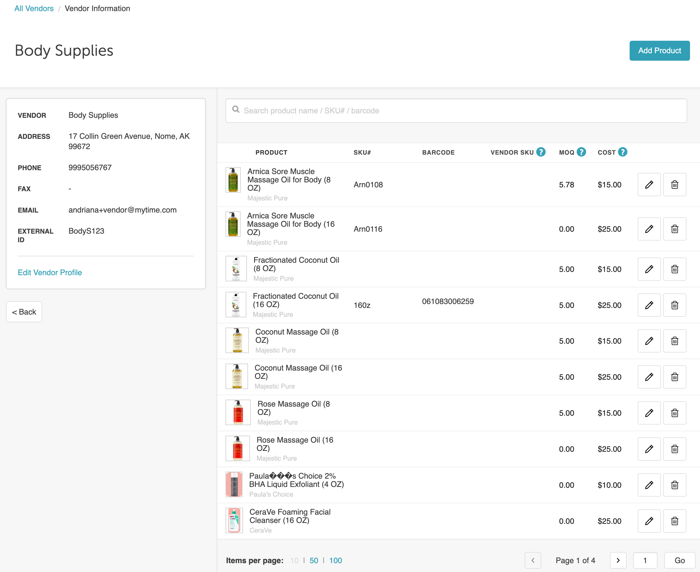Delete Rose Massage Oil (8 OZ) row
This screenshot has height=572, width=700.
coord(674,413)
